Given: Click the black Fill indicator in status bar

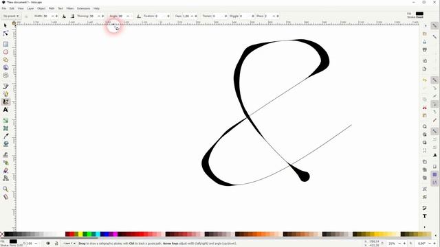Looking at the screenshot, I should coord(13,242).
